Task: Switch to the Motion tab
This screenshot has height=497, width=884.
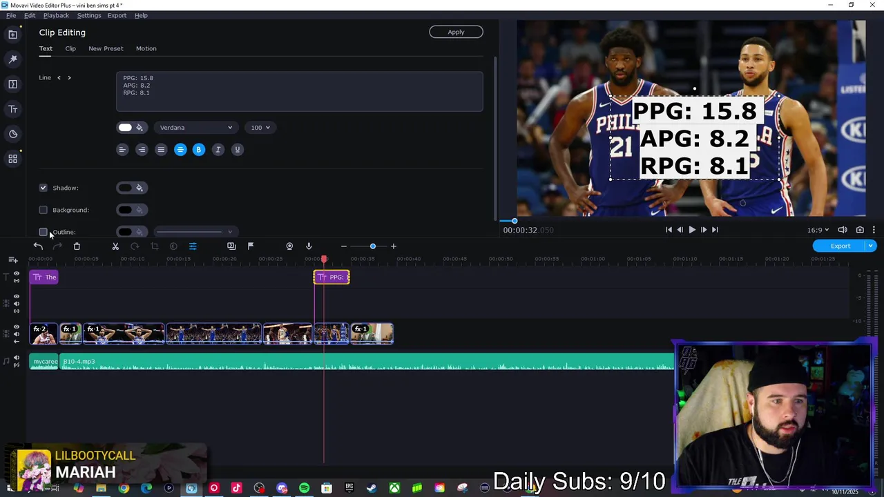Action: [146, 48]
